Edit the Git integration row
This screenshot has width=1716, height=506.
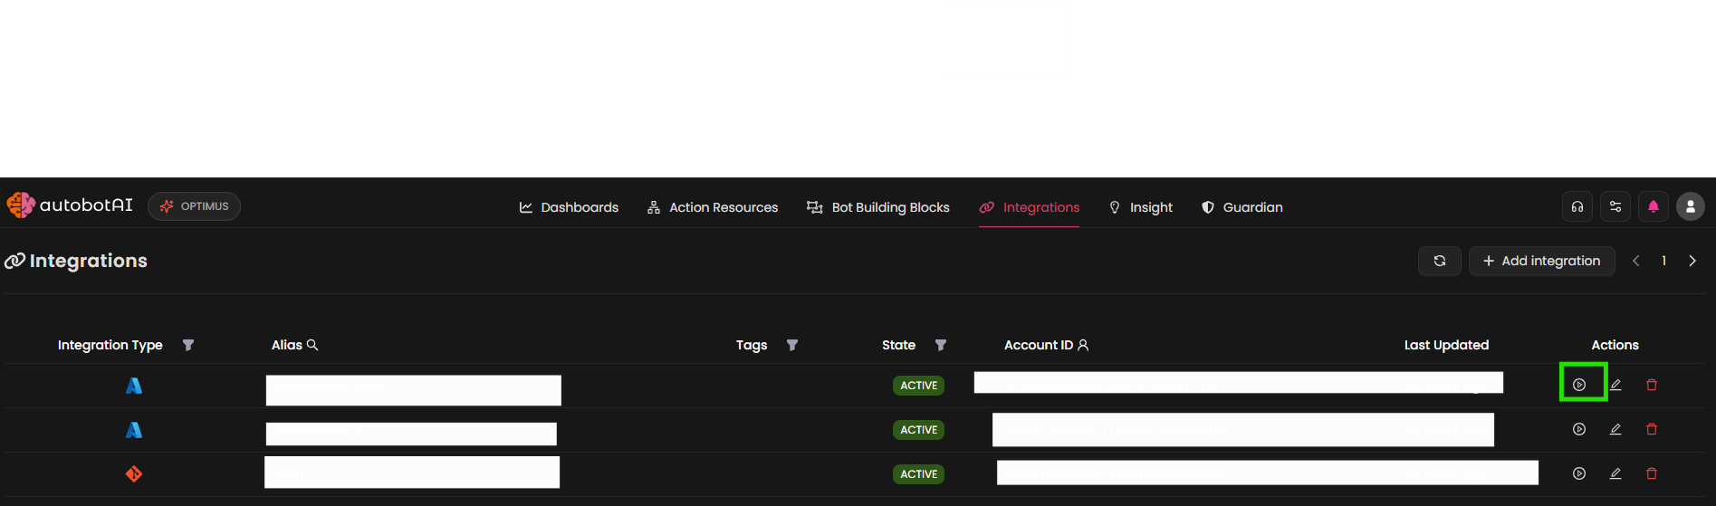pyautogui.click(x=1615, y=473)
